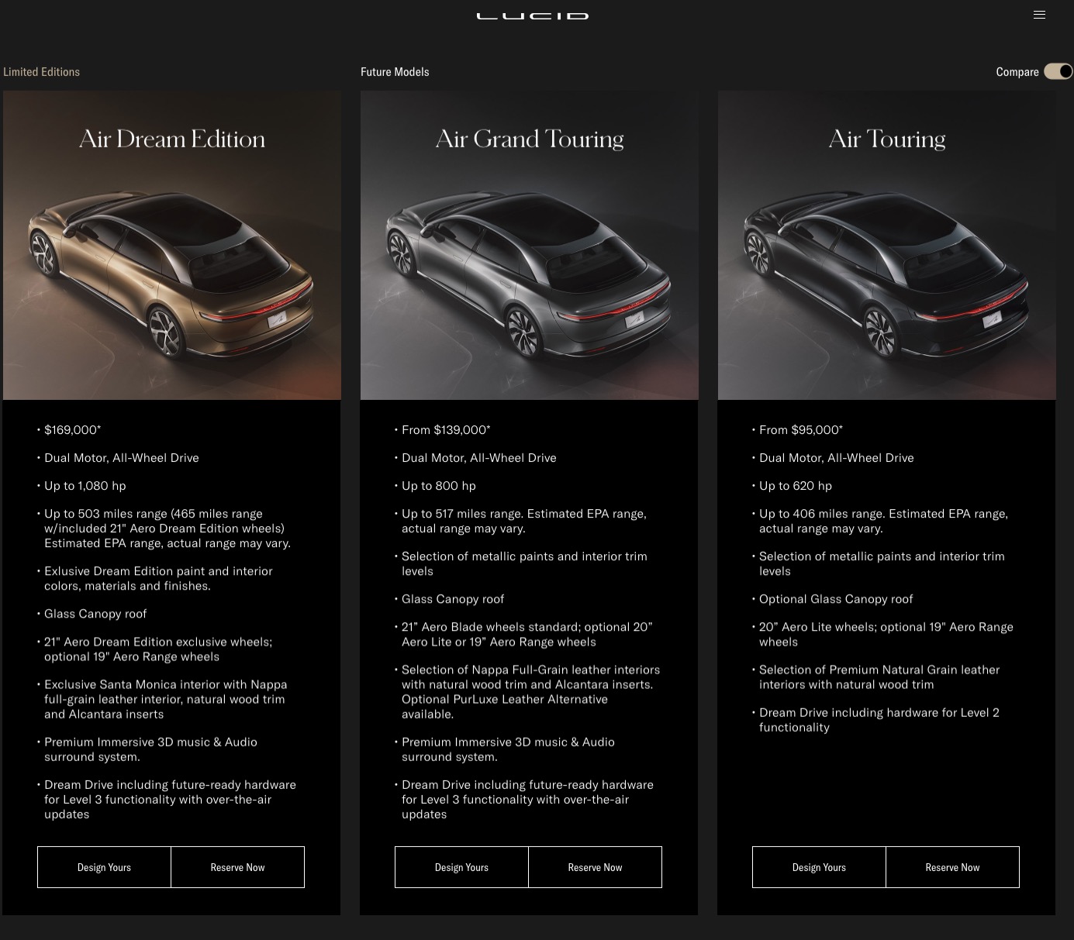Click Reserve Now for Air Dream Edition

(238, 867)
